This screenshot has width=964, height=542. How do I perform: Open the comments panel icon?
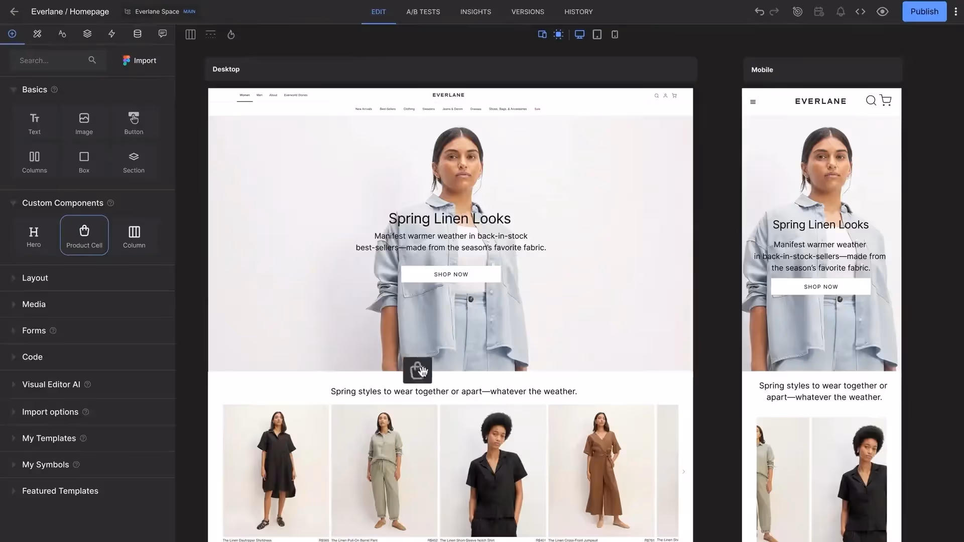coord(162,34)
